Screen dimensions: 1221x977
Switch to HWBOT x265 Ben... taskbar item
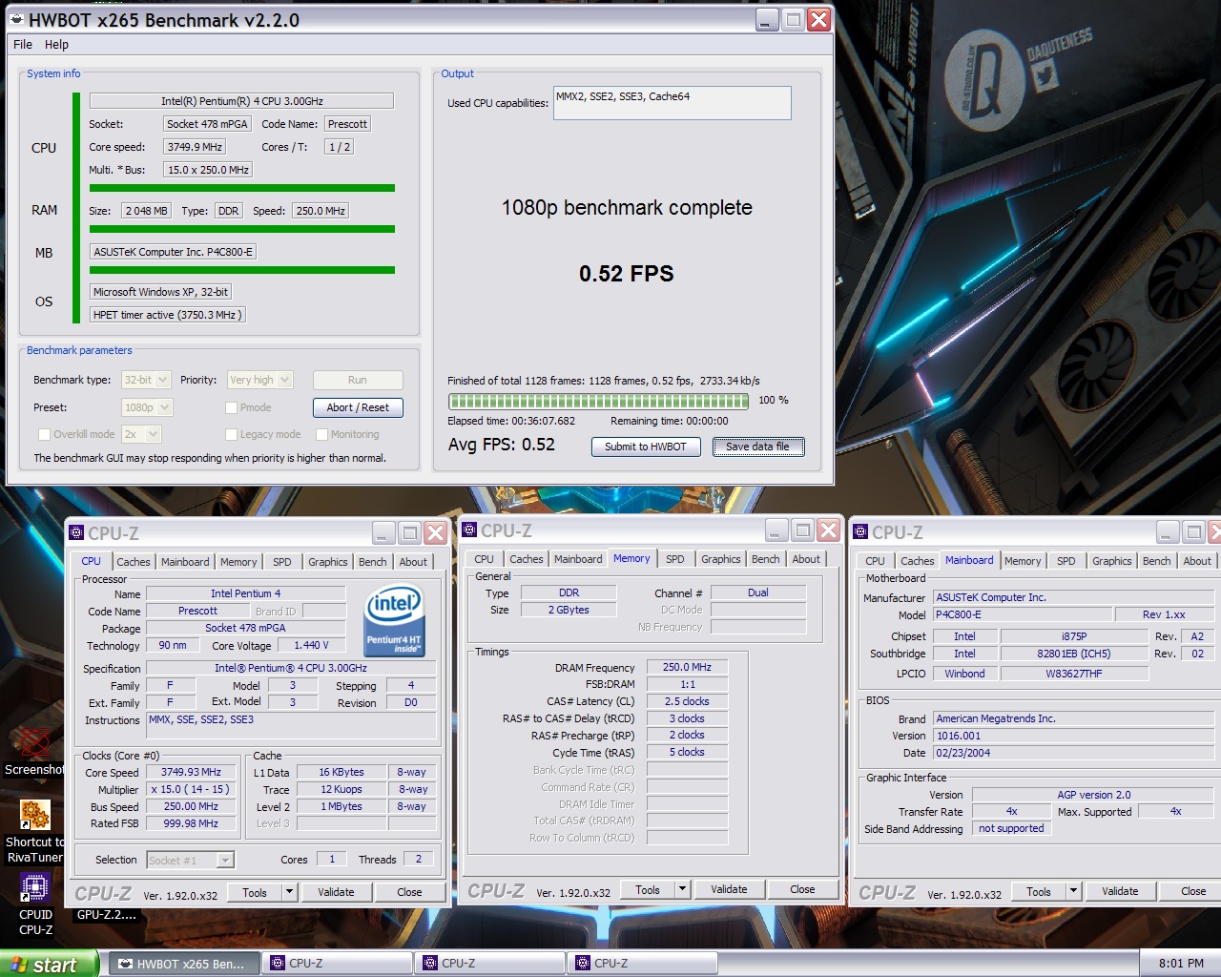point(183,964)
